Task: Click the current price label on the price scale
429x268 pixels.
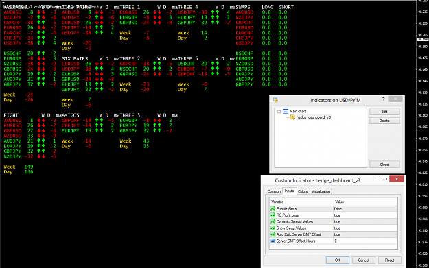Action: 423,40
